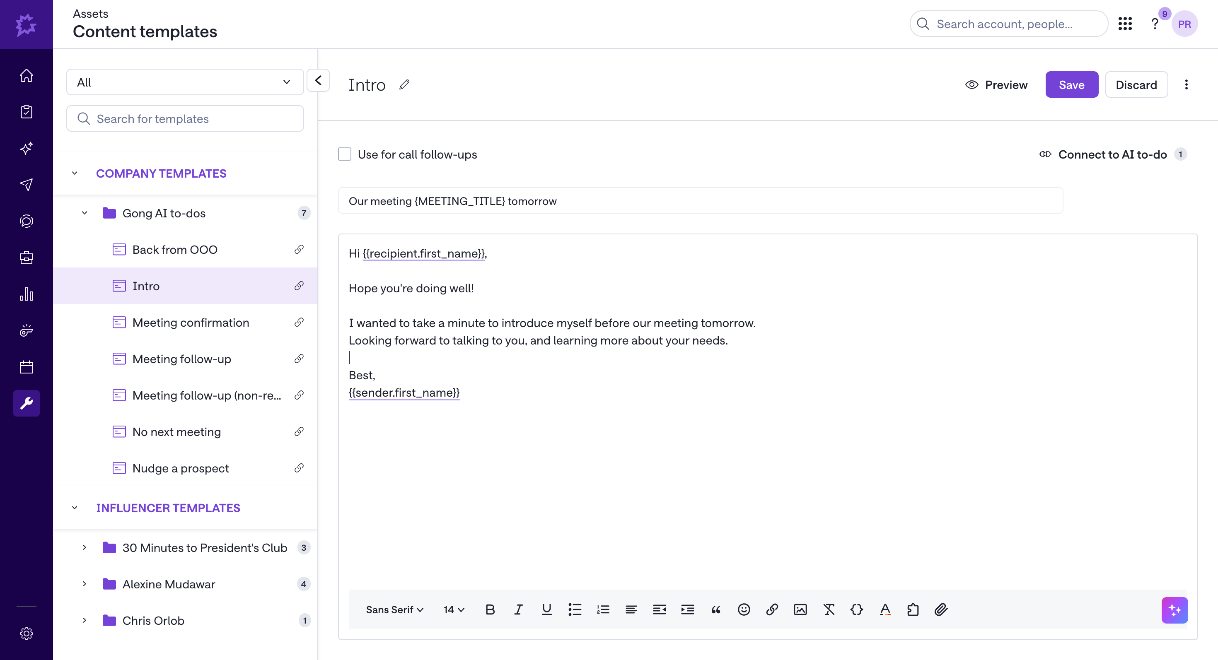Toggle underline formatting
This screenshot has width=1218, height=660.
pyautogui.click(x=546, y=609)
